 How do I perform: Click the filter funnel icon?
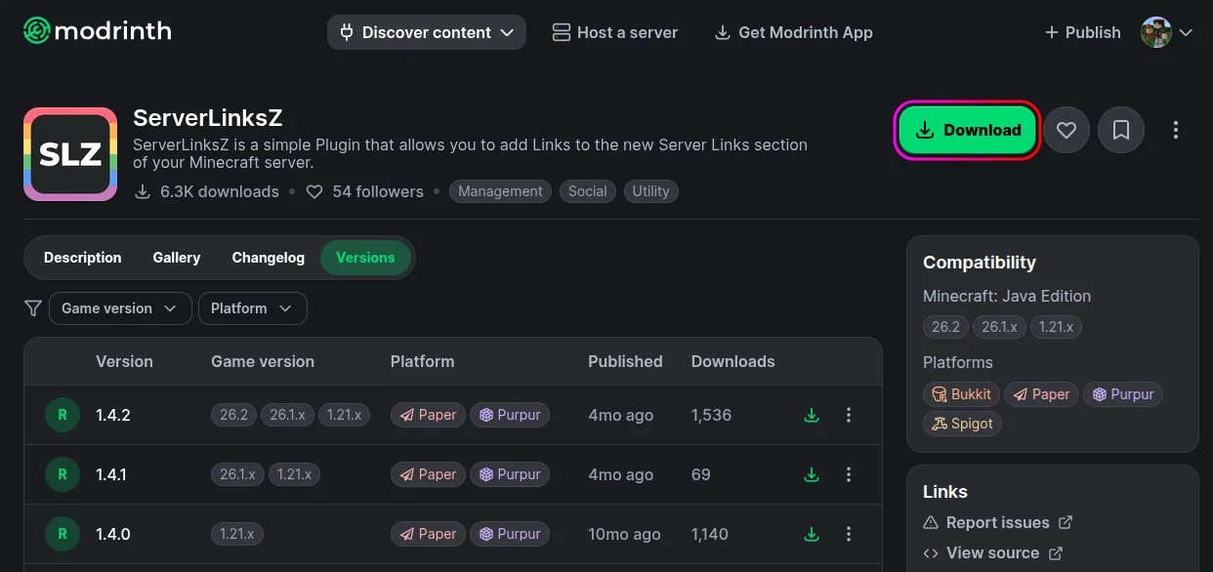(33, 308)
